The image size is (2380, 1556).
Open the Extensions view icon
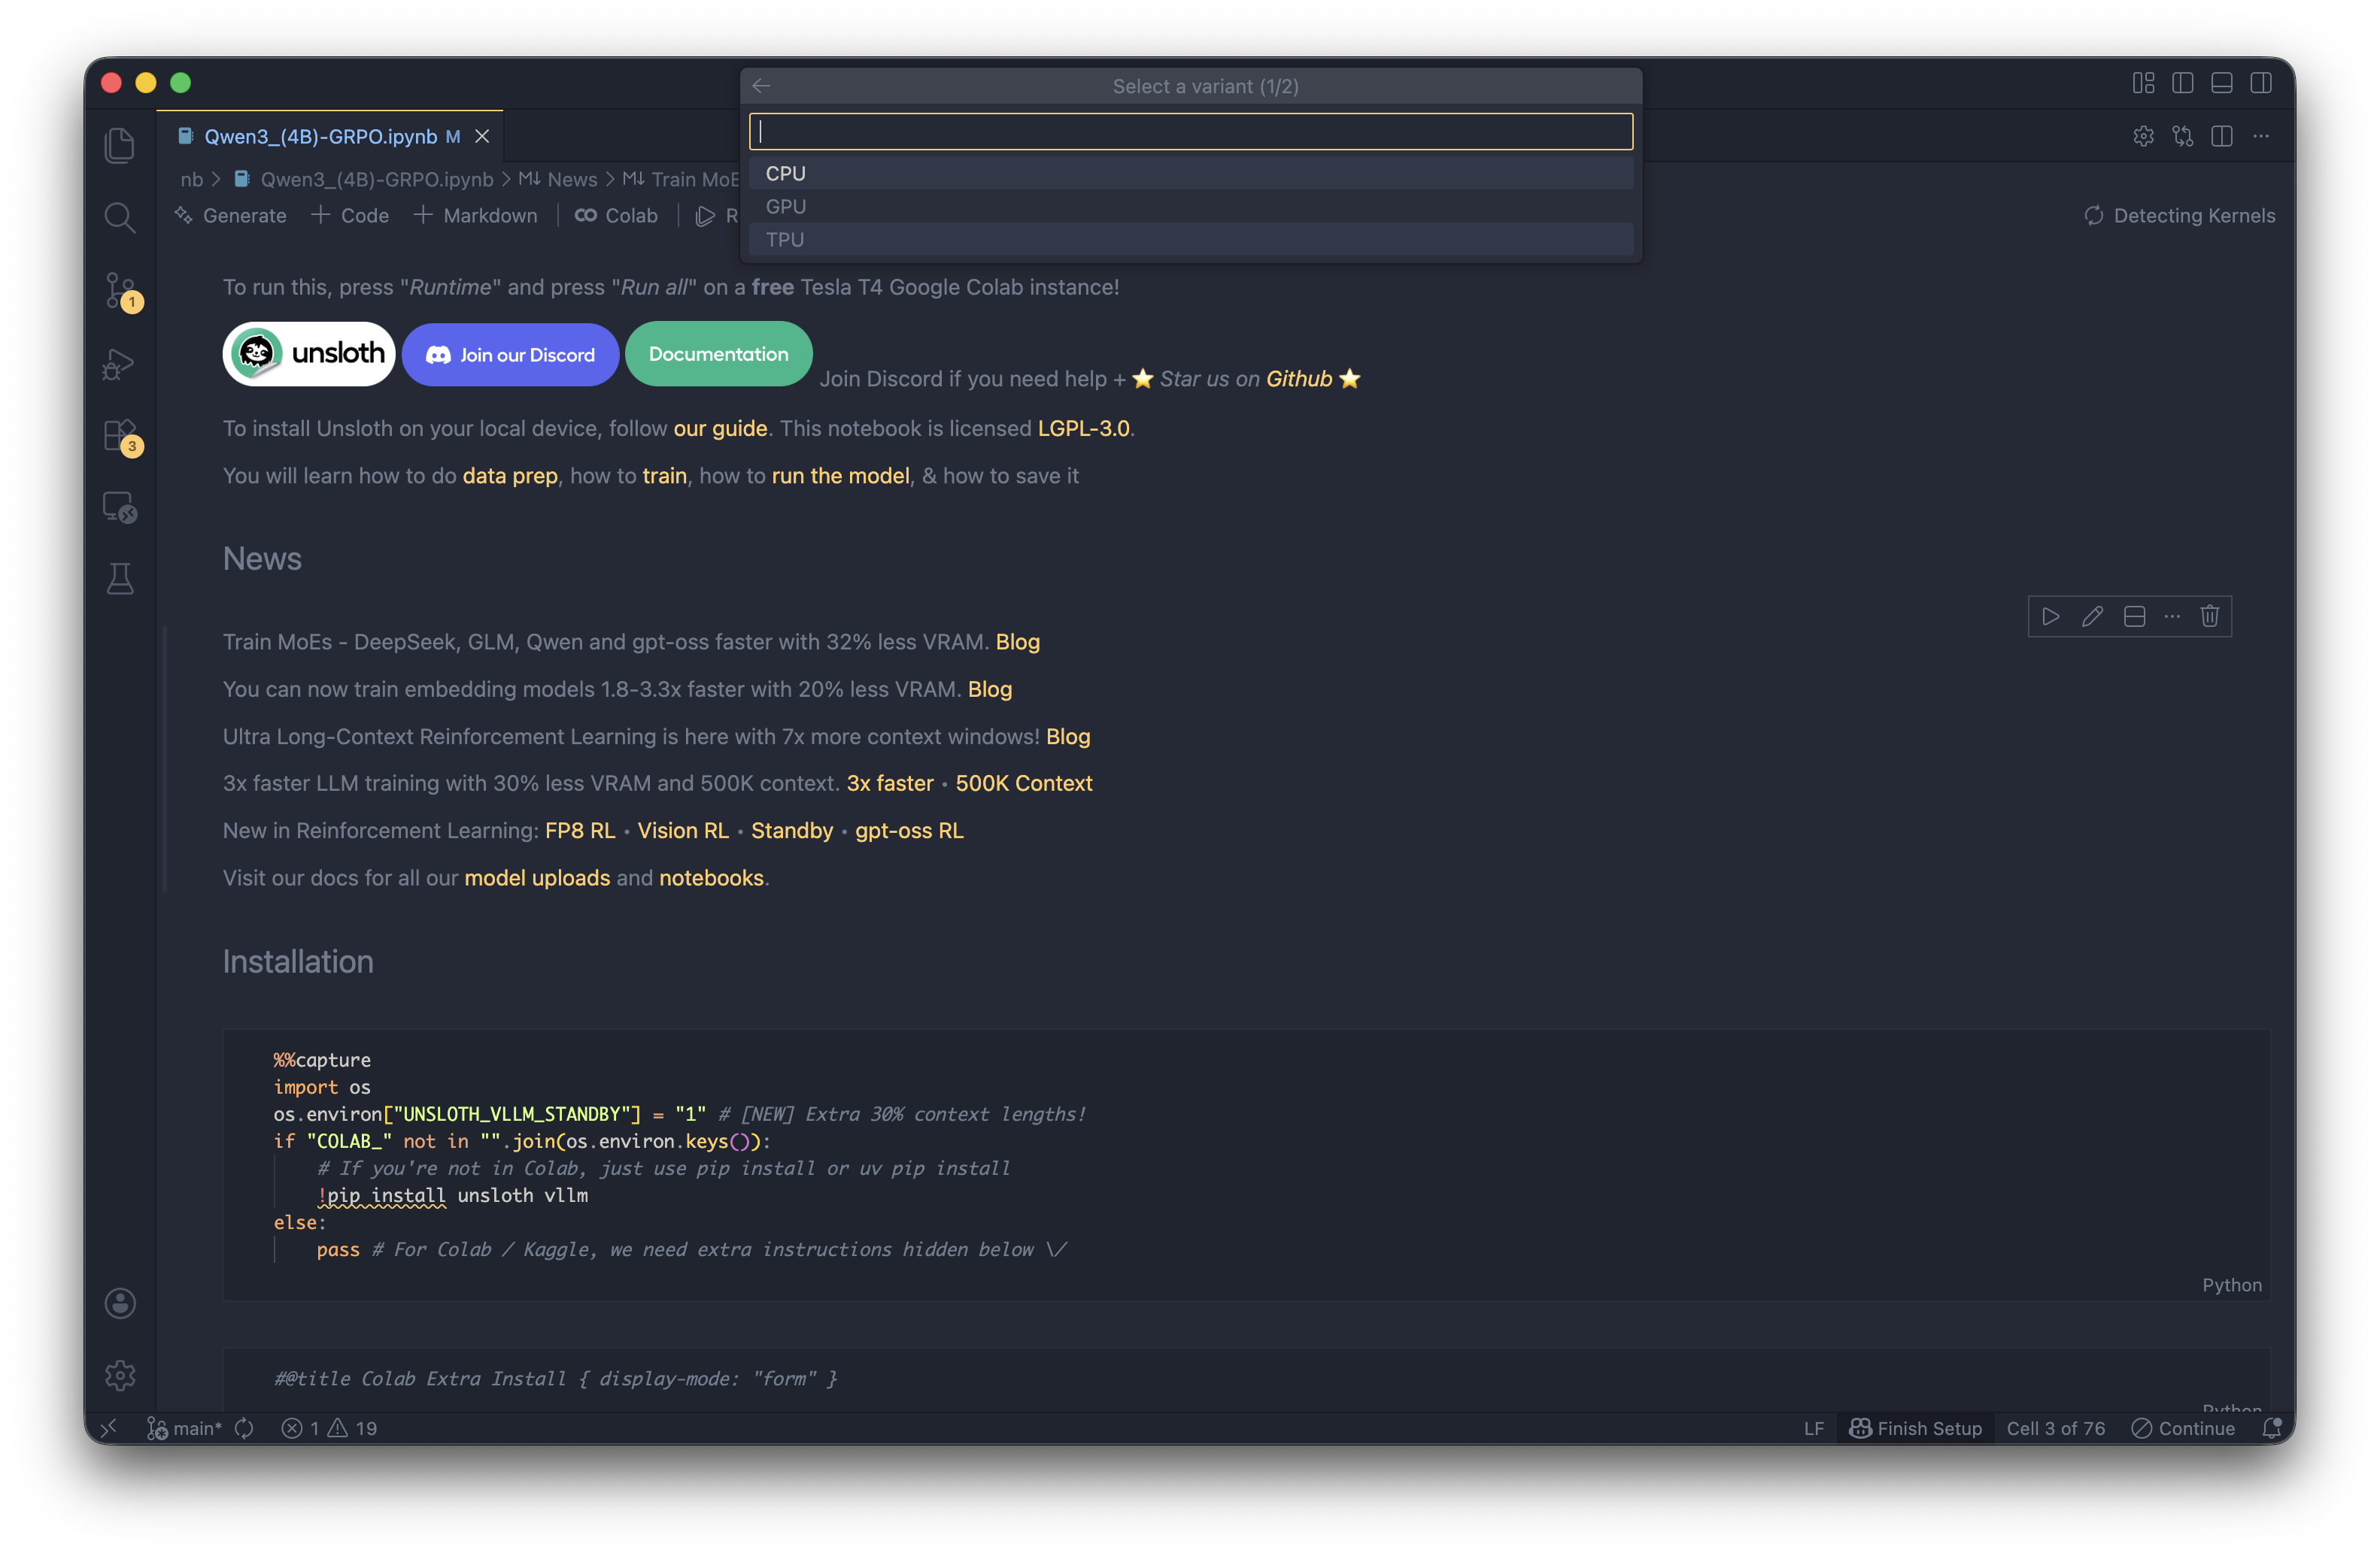click(120, 437)
